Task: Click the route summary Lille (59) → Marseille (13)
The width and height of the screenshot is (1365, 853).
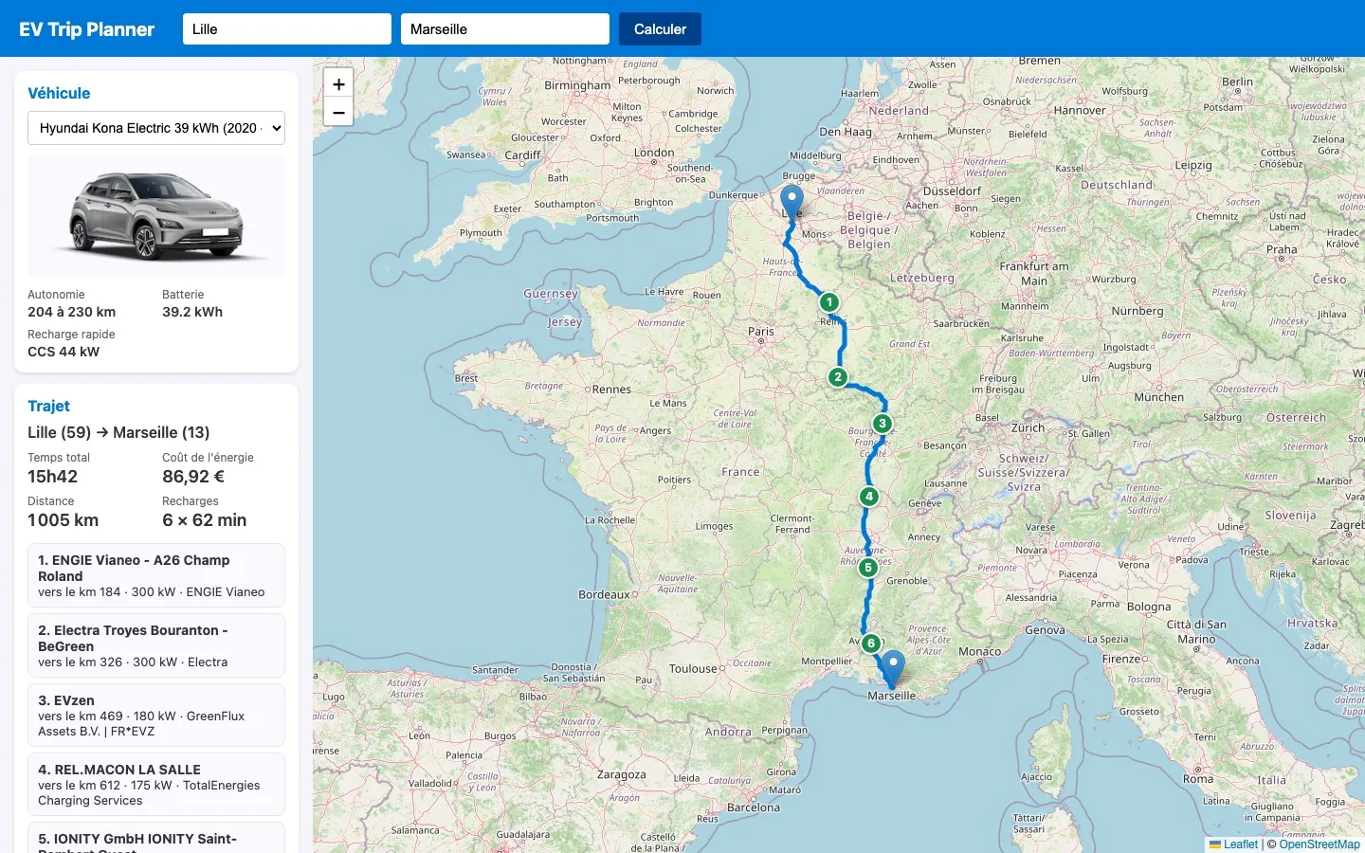Action: pos(118,432)
